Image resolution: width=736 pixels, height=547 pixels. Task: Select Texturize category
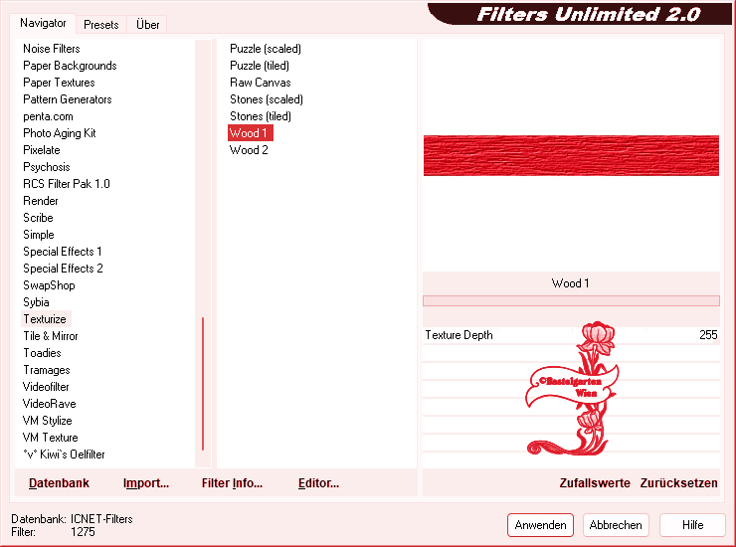pos(45,319)
